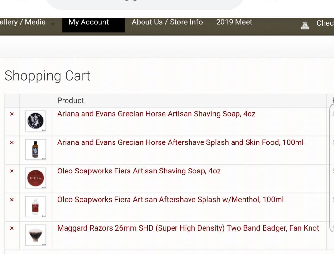Screen dimensions: 334x254
Task: Open Maggard Razors 26mm SHD Two Band Badger link
Action: (188, 228)
